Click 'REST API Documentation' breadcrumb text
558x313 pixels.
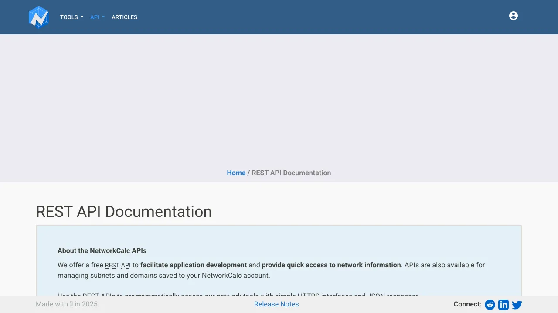pyautogui.click(x=291, y=173)
